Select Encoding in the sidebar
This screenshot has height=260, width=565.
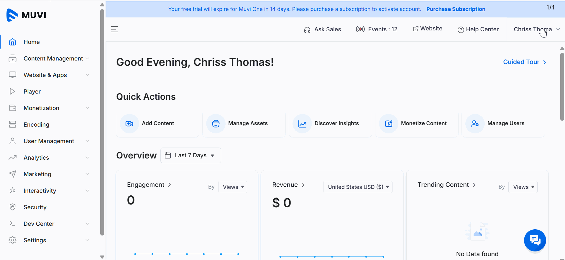coord(36,125)
